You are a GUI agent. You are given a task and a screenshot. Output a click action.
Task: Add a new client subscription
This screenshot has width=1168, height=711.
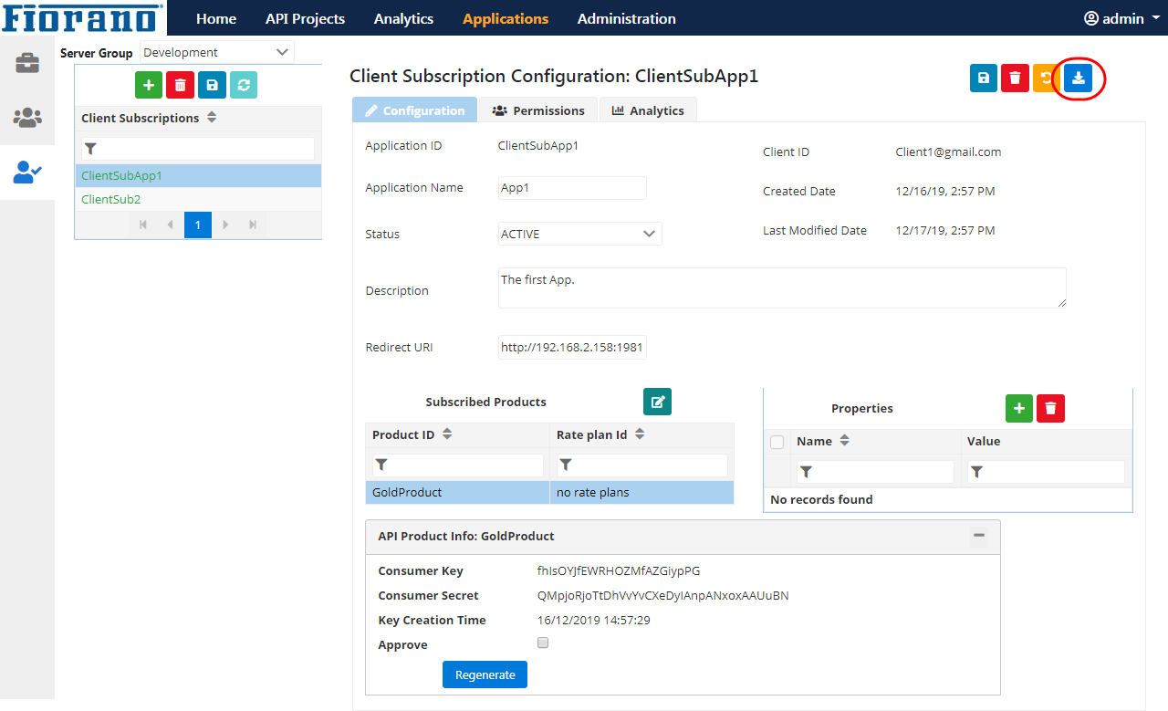pyautogui.click(x=149, y=85)
